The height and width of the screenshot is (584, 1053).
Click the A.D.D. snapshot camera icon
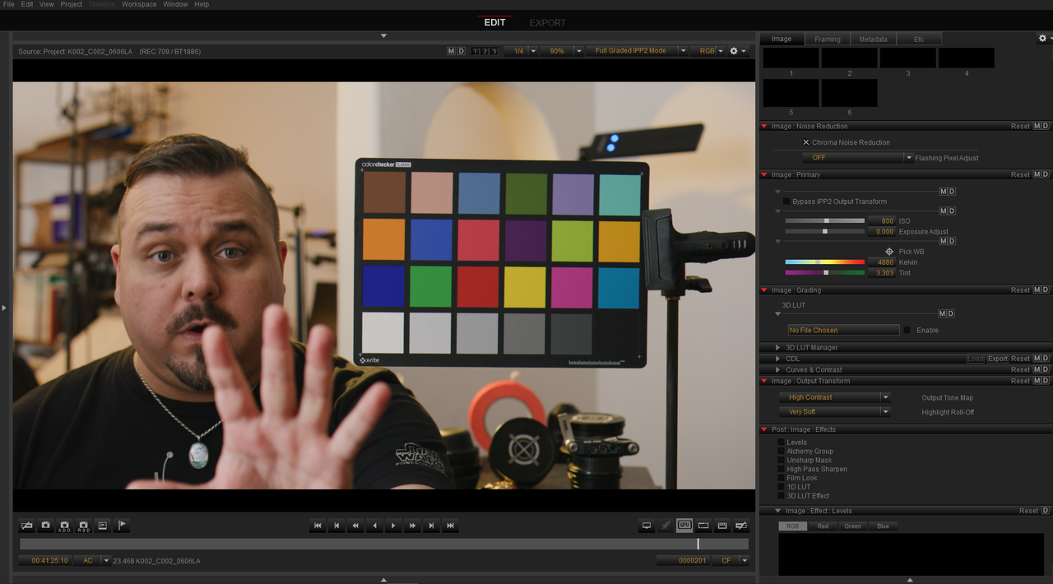tap(64, 525)
